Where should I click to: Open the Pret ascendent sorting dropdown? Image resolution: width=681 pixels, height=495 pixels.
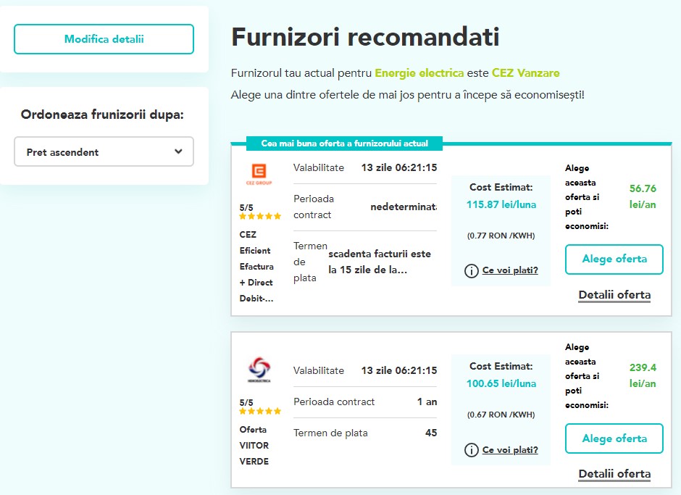[104, 151]
